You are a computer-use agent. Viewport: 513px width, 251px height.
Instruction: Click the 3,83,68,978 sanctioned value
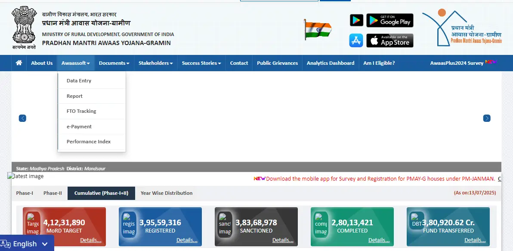pos(256,223)
